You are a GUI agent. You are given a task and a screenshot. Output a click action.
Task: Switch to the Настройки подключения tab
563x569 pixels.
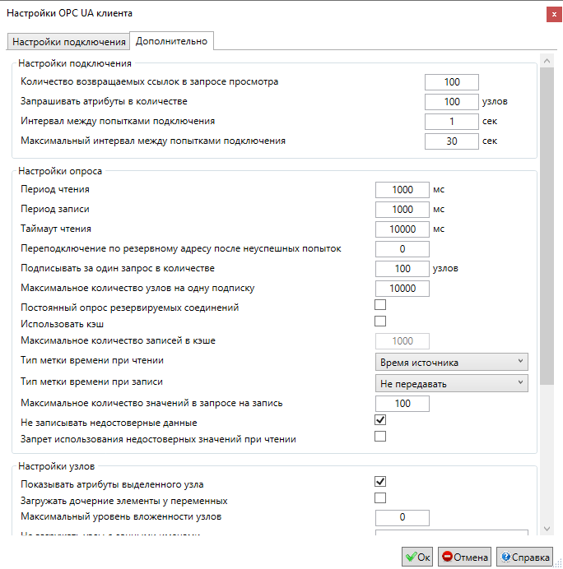pos(68,42)
